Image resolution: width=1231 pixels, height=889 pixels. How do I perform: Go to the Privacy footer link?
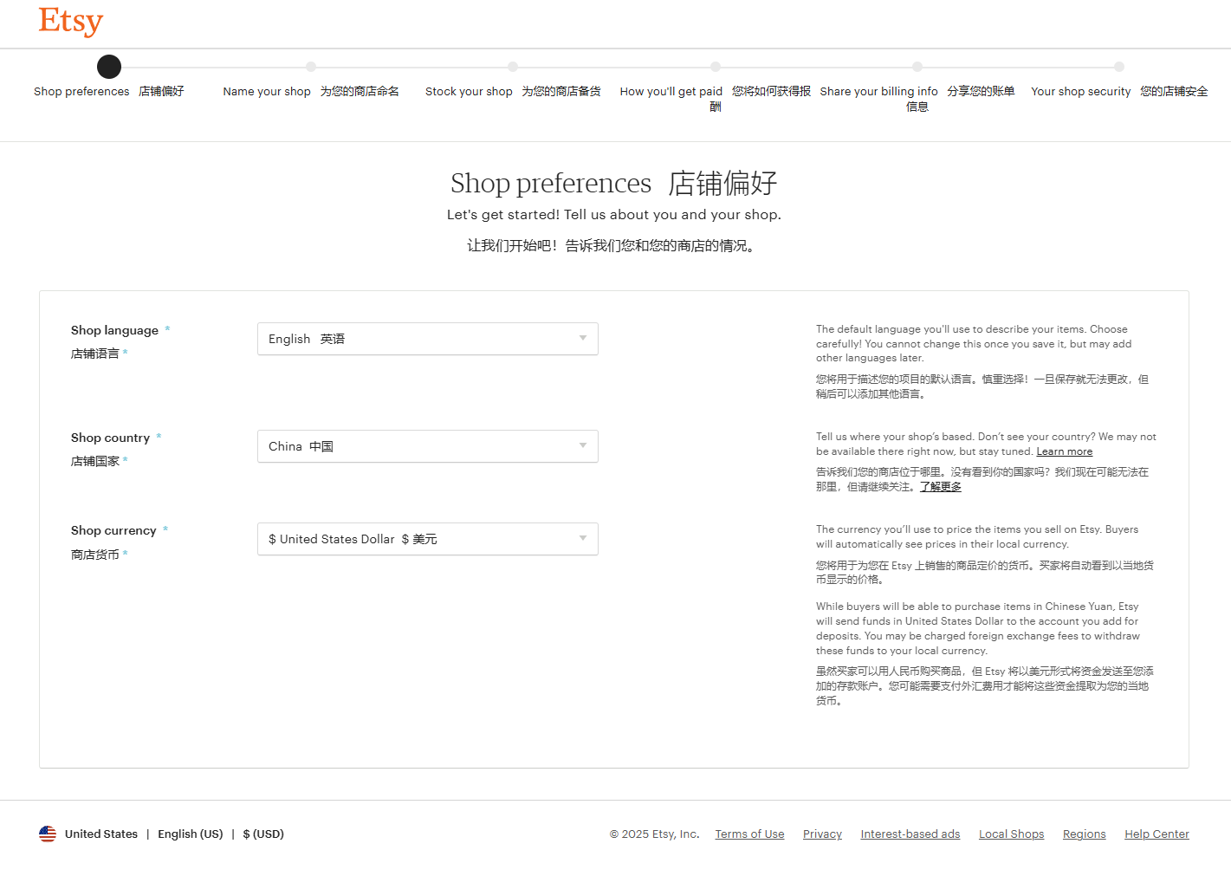(x=822, y=834)
